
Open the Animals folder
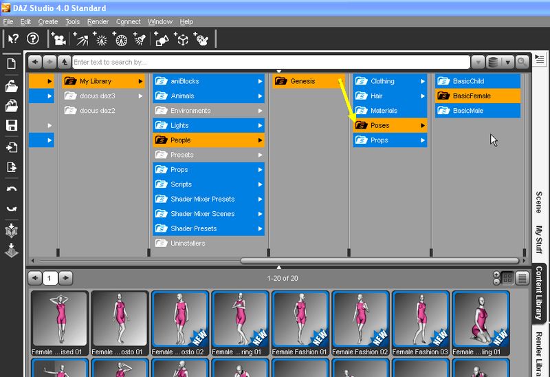pos(209,96)
